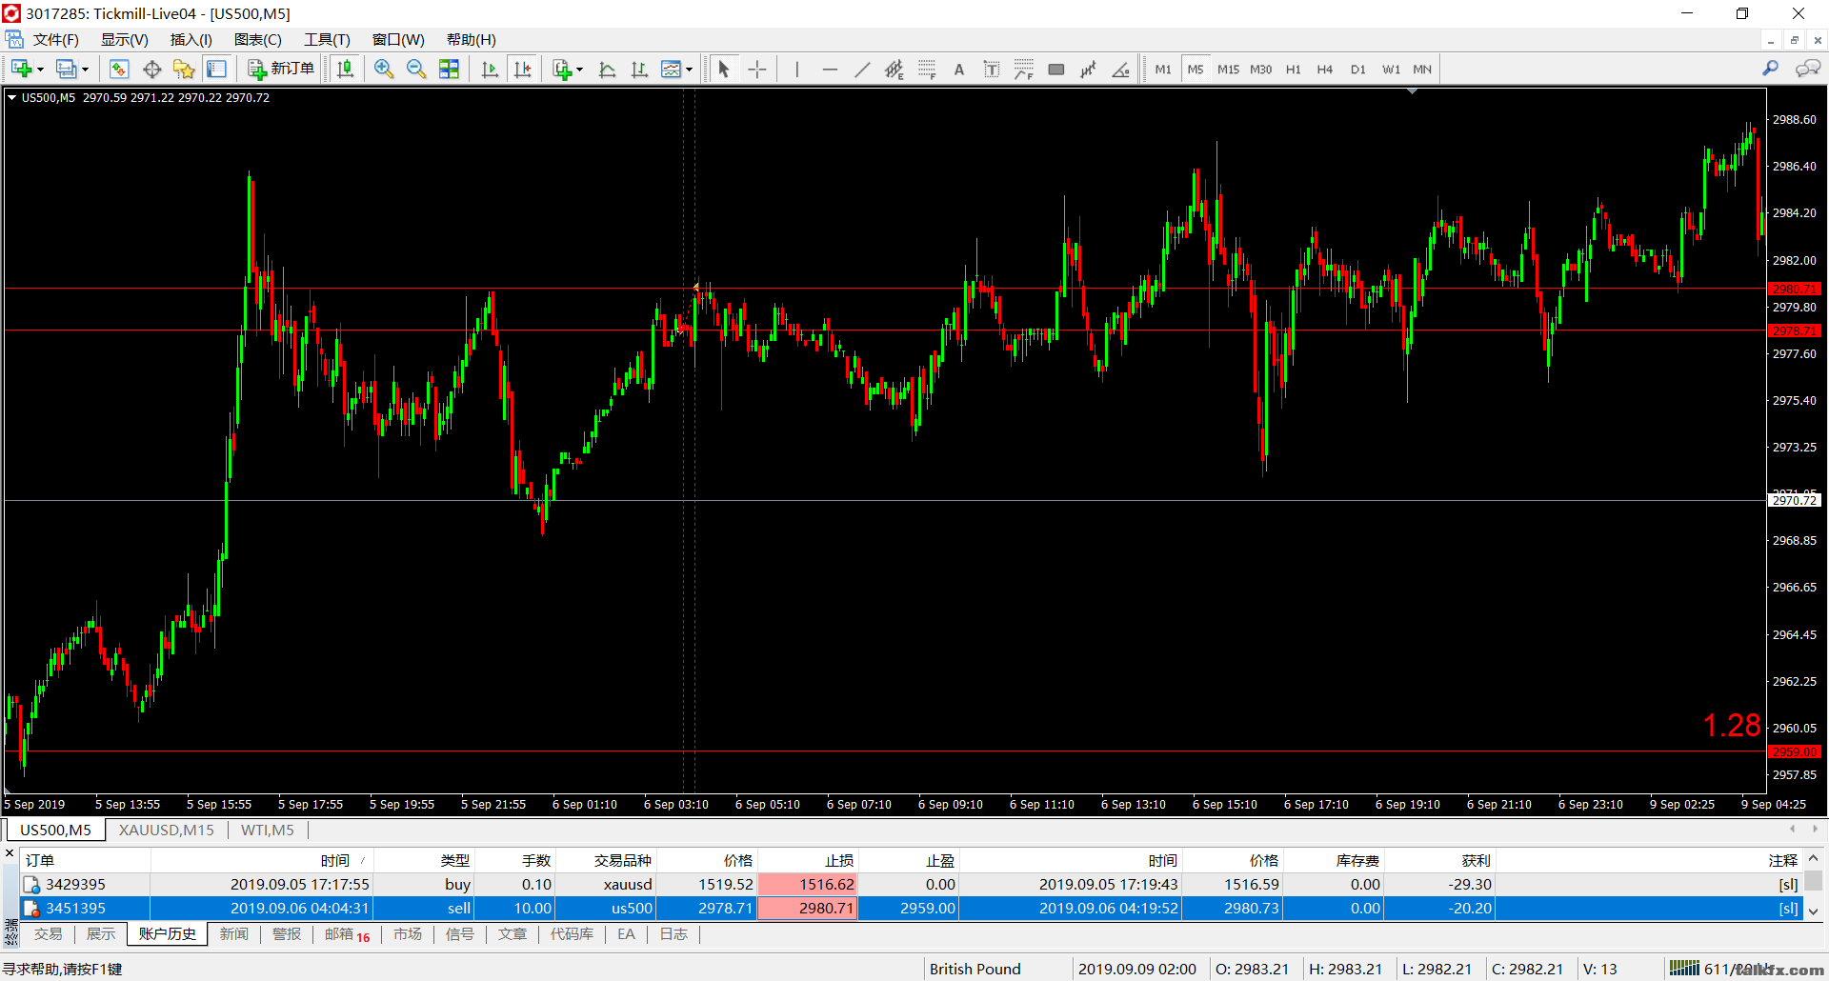Switch chart to H4 timeframe
Screen dimensions: 1829x981
[x=1325, y=69]
